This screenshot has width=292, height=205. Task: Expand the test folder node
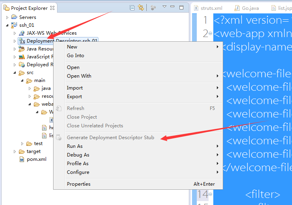tap(22, 143)
